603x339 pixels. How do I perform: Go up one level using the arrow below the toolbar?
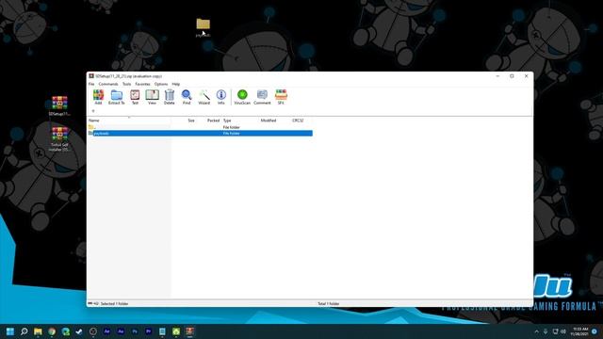pos(93,111)
